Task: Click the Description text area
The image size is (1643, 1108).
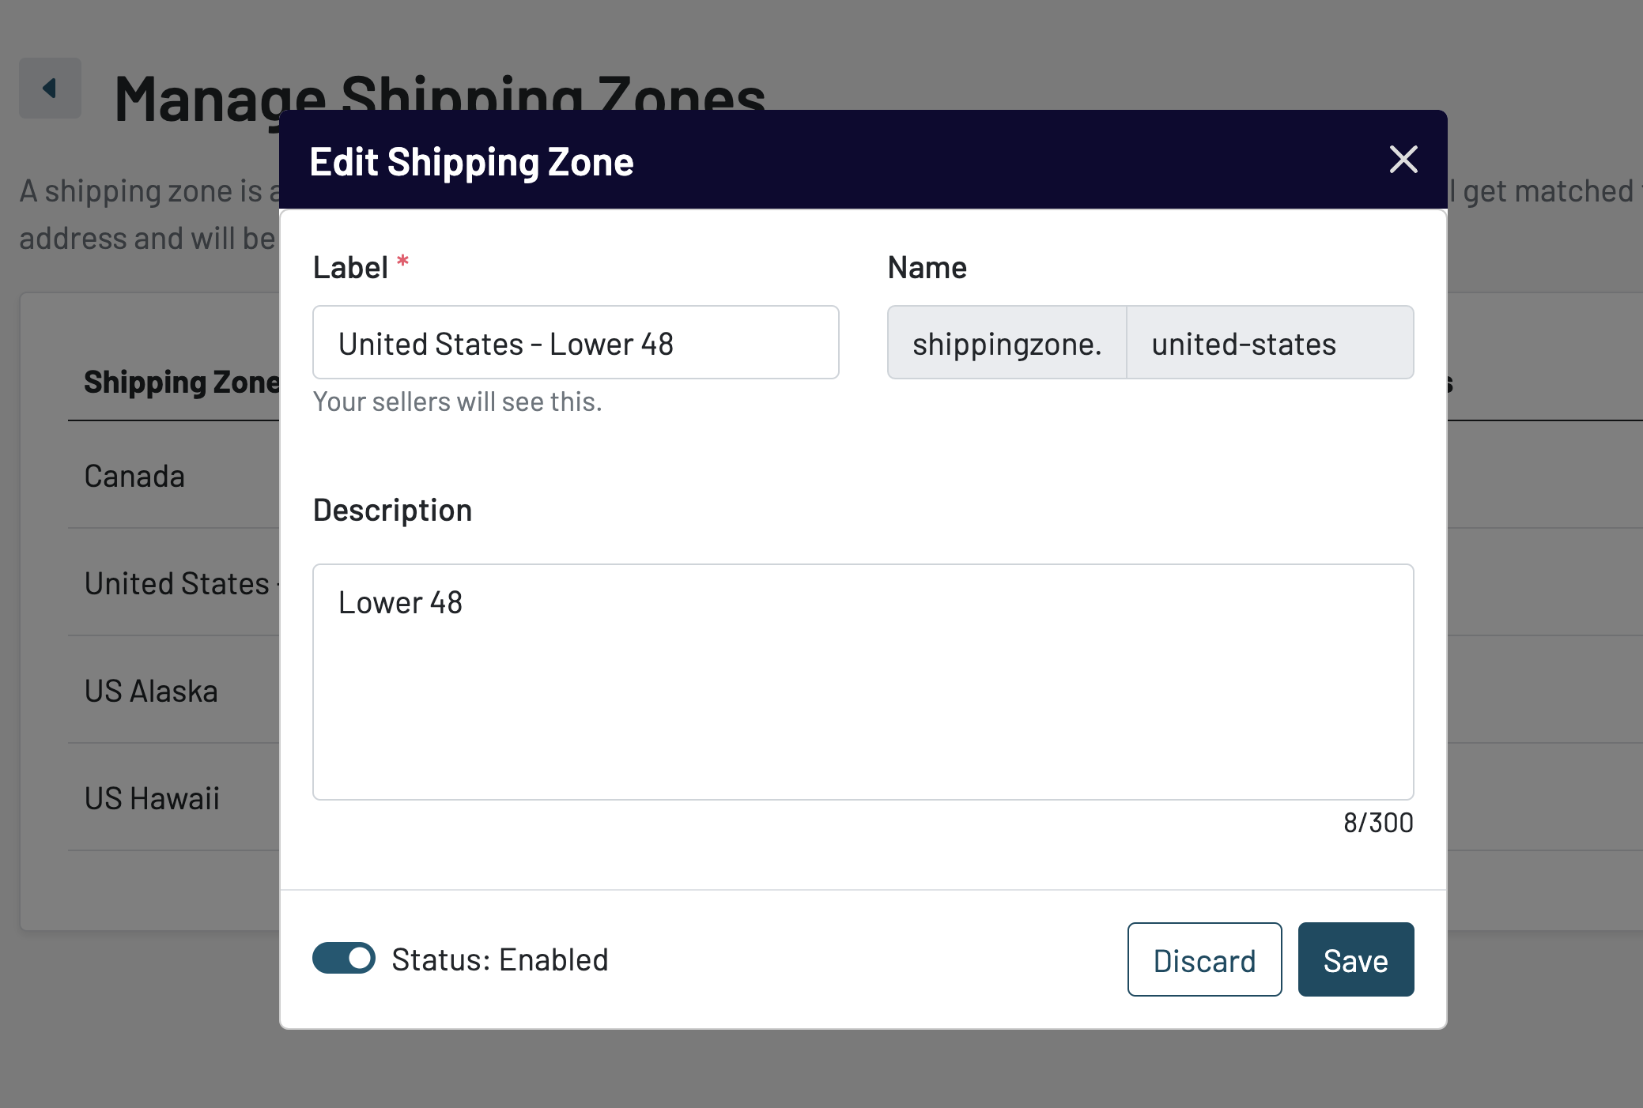Action: coord(863,681)
